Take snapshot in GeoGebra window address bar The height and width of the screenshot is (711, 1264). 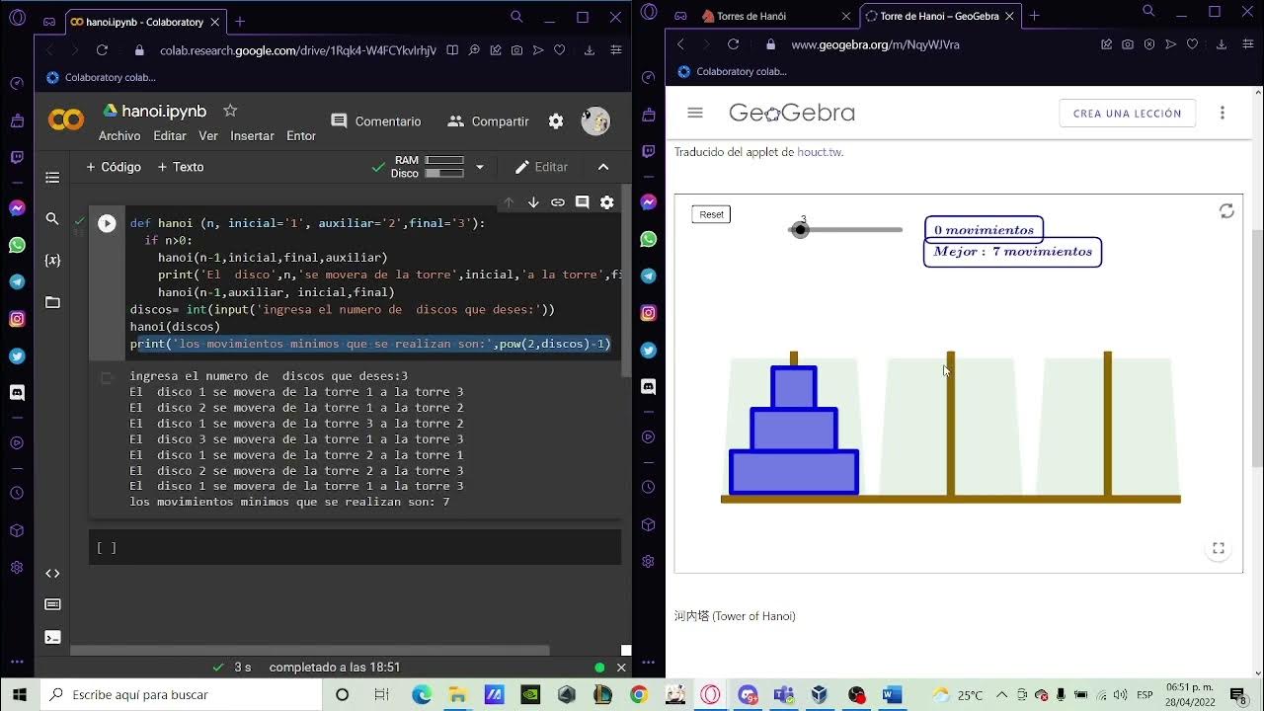(1128, 44)
